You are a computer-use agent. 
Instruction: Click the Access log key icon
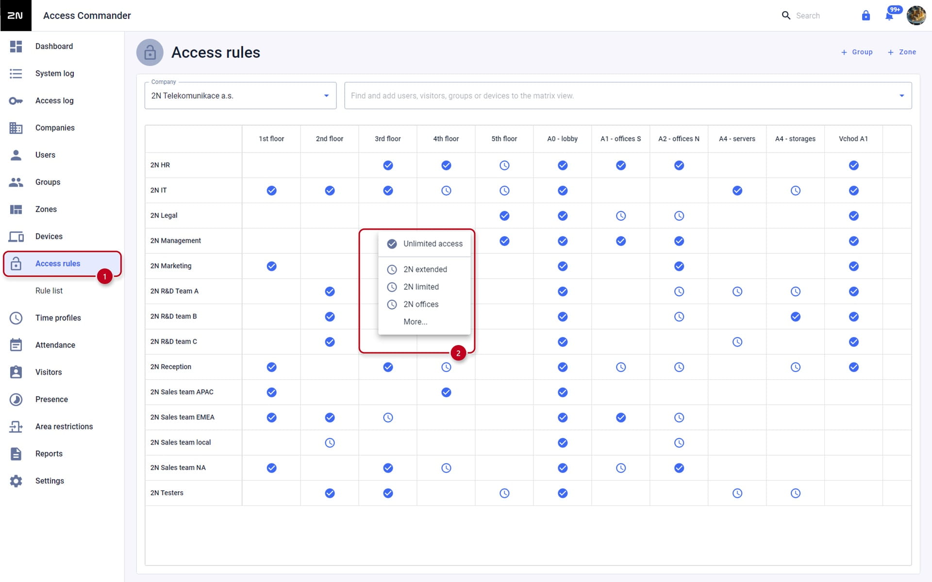(x=16, y=100)
